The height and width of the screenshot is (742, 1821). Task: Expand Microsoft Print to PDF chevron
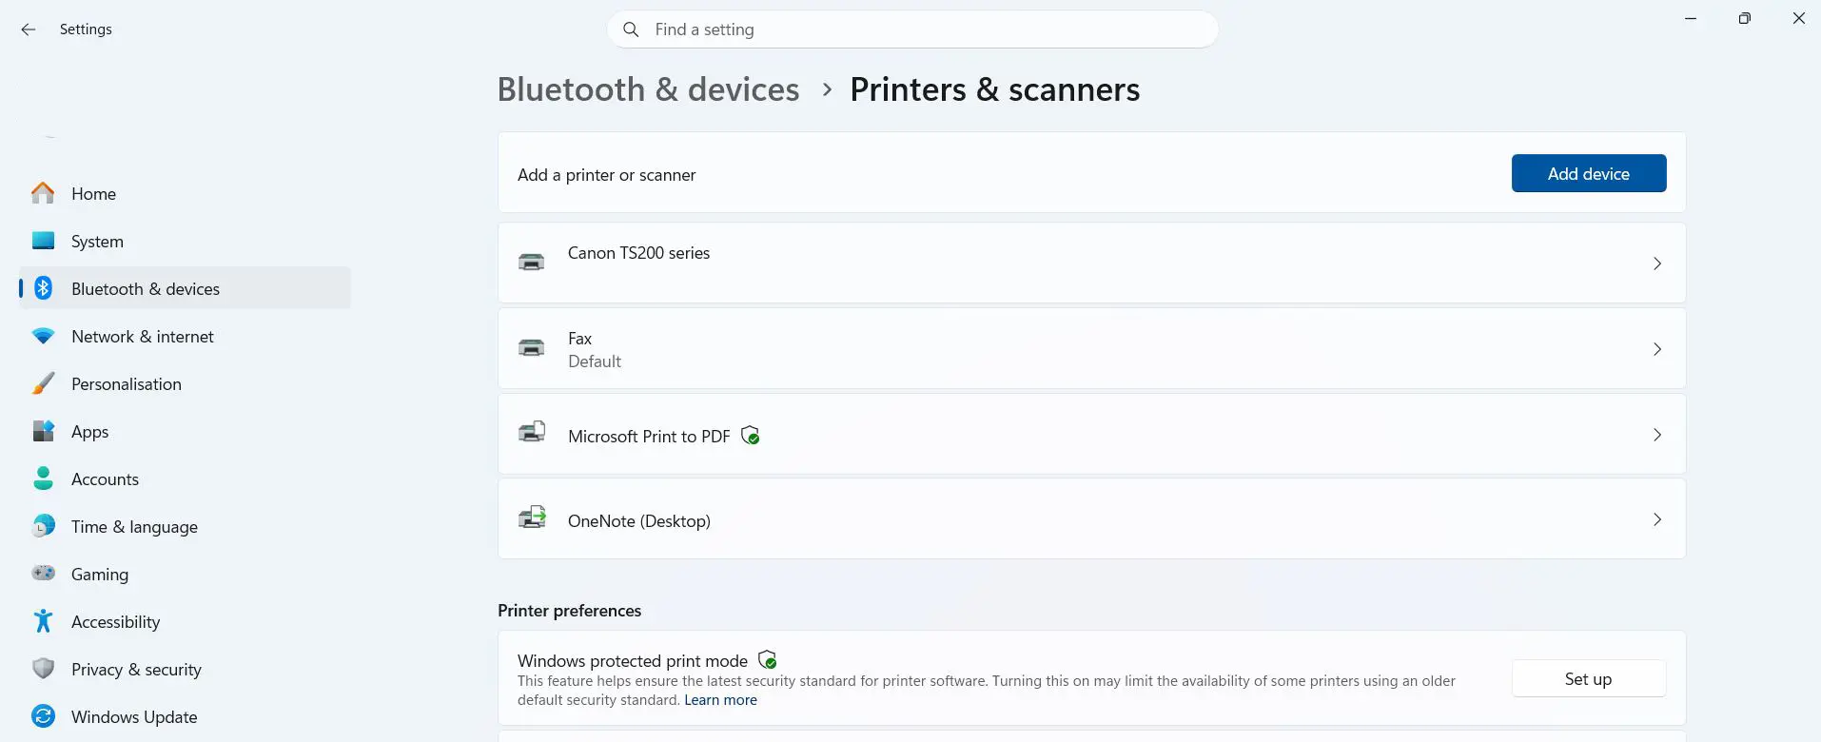(1657, 435)
